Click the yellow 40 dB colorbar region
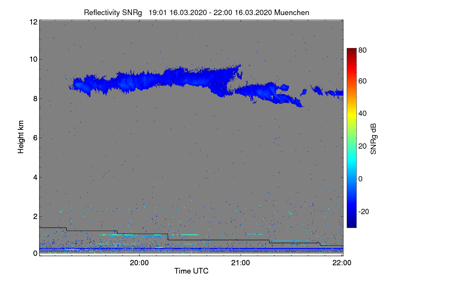Viewport: 451px width, 301px height. (351, 113)
